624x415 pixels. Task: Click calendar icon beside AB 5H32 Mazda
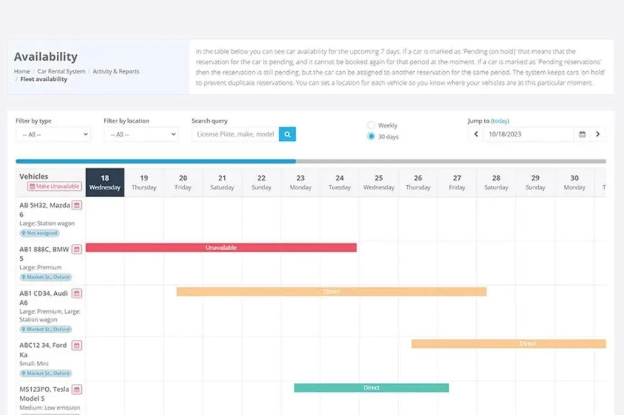(77, 205)
